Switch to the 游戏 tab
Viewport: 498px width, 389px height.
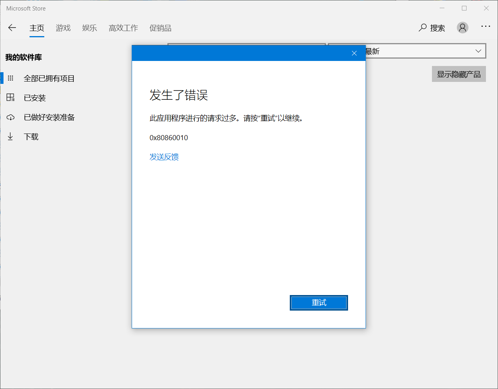[63, 28]
